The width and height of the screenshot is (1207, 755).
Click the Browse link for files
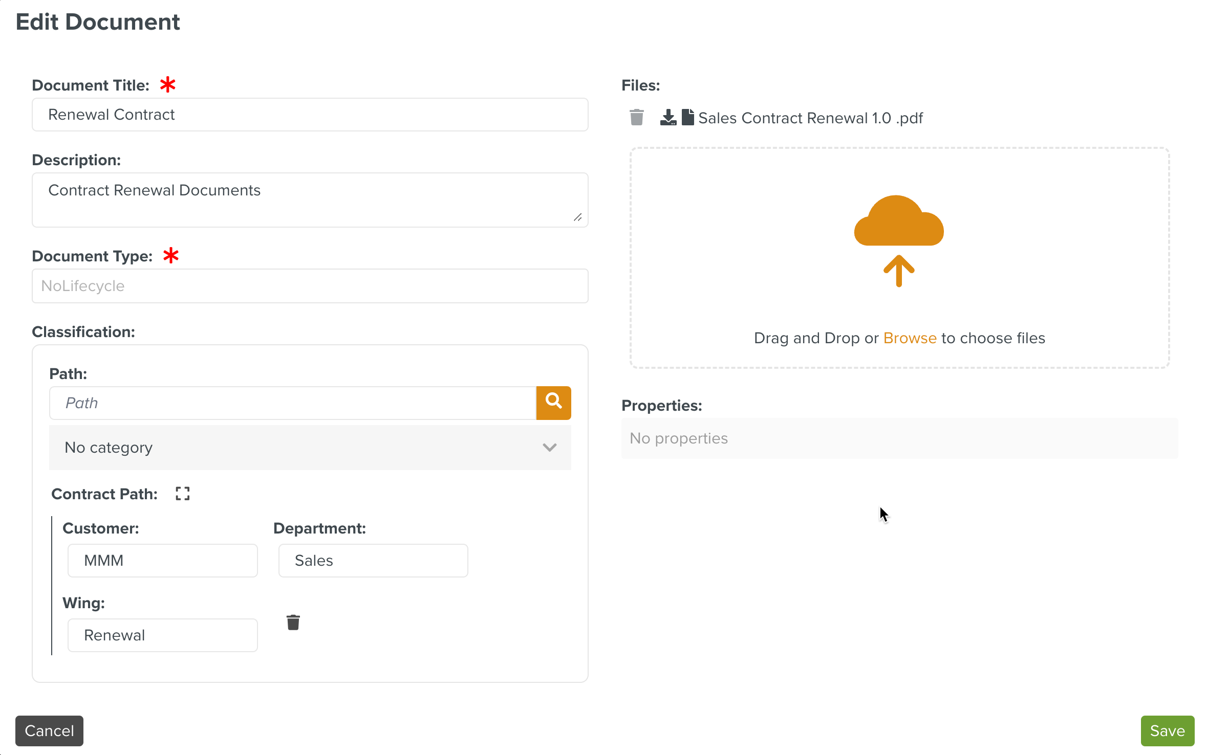pos(910,338)
